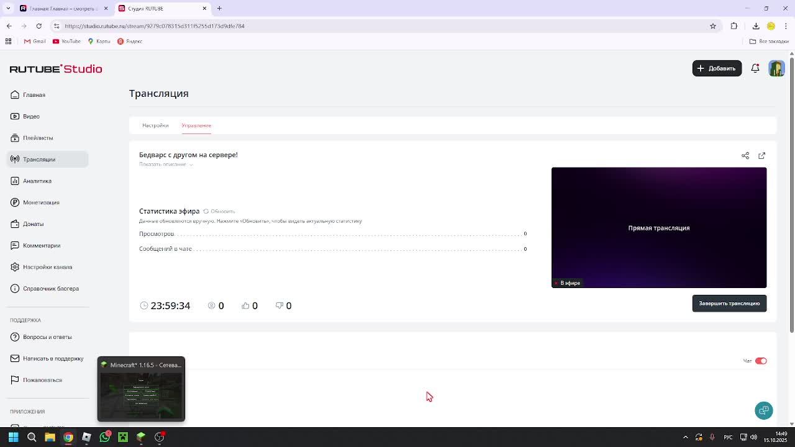Go to Главная in the sidebar

[x=48, y=95]
